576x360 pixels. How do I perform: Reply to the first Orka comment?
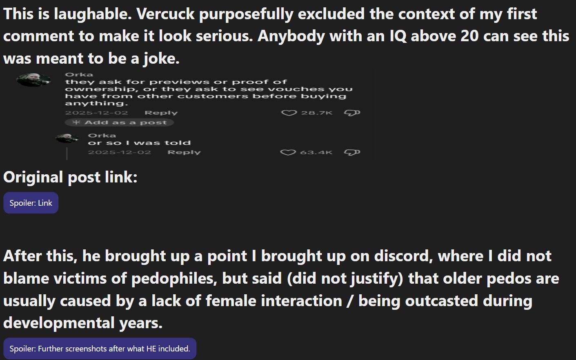pyautogui.click(x=161, y=113)
